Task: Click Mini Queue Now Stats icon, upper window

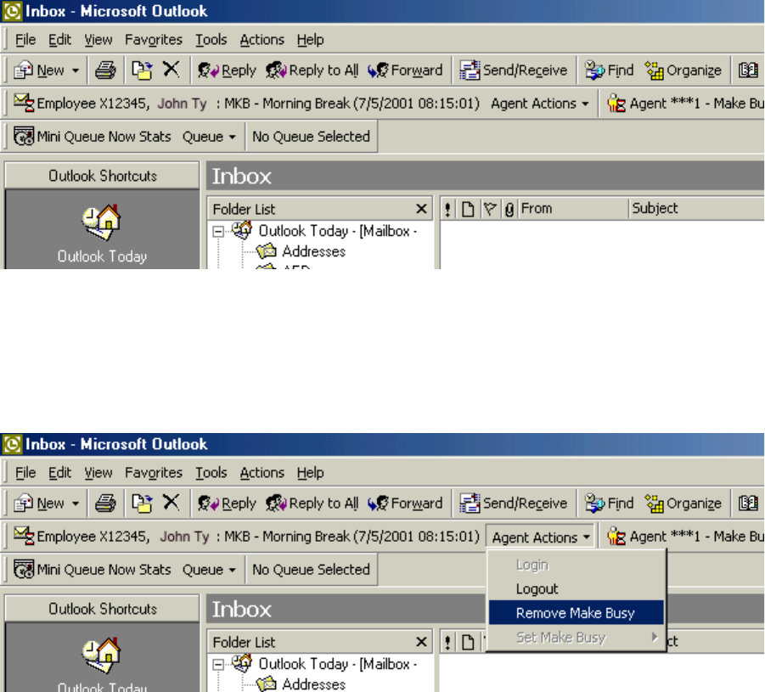Action: tap(24, 137)
